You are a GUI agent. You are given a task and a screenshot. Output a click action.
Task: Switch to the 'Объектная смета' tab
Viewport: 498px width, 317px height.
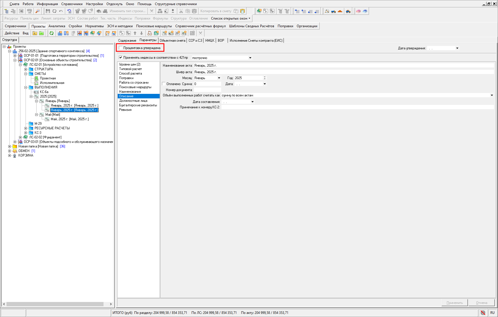172,41
